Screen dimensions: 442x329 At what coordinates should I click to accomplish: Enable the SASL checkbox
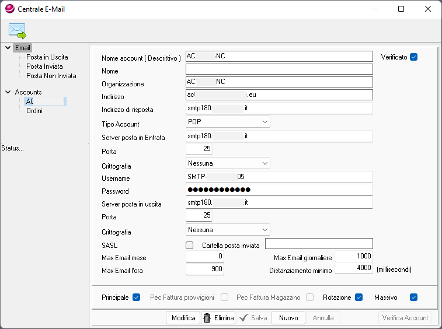coord(189,246)
